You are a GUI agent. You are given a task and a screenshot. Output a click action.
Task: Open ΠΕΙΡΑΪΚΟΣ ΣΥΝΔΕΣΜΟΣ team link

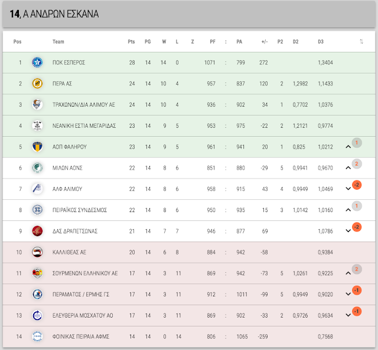(80, 210)
